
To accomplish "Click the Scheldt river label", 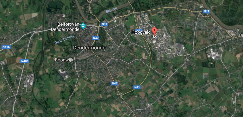I will [x=112, y=10].
